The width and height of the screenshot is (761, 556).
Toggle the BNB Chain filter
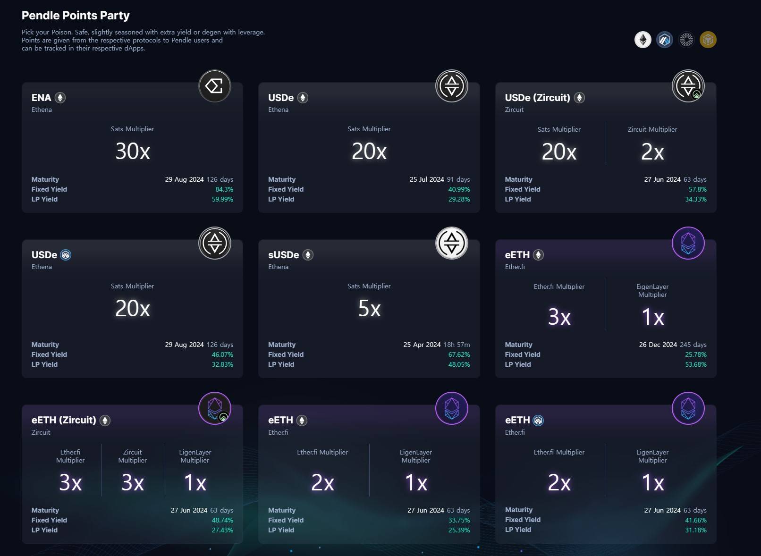click(708, 40)
